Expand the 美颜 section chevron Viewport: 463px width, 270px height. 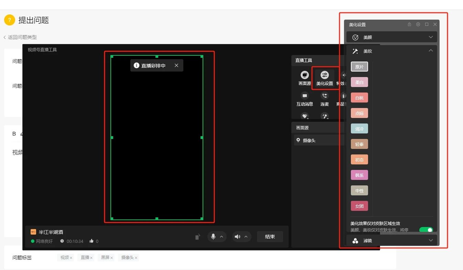(431, 37)
